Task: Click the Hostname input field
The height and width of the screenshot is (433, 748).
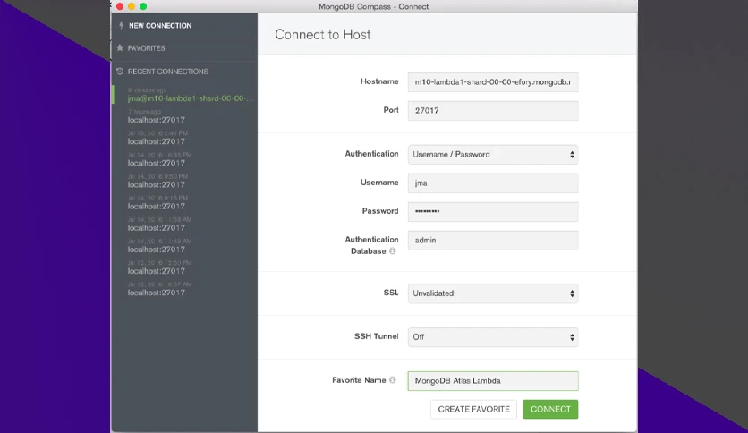Action: 493,82
